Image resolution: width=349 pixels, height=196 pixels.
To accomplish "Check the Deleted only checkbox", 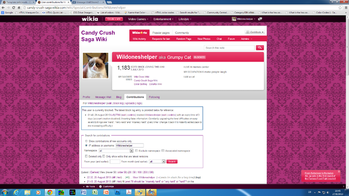I will click(x=86, y=156).
